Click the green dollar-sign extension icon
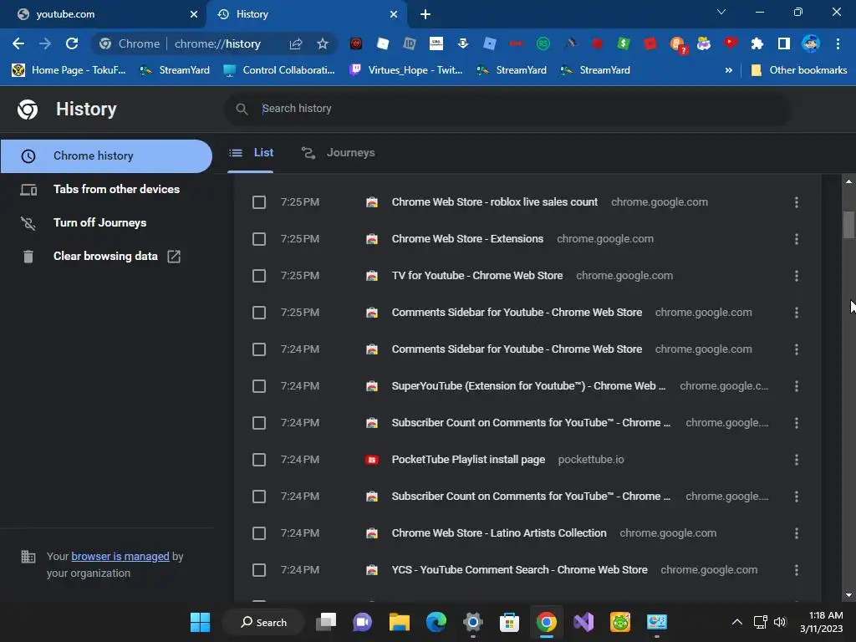856x642 pixels. click(624, 43)
